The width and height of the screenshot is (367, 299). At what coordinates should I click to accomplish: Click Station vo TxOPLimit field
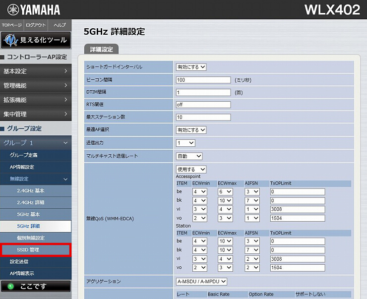(x=298, y=268)
